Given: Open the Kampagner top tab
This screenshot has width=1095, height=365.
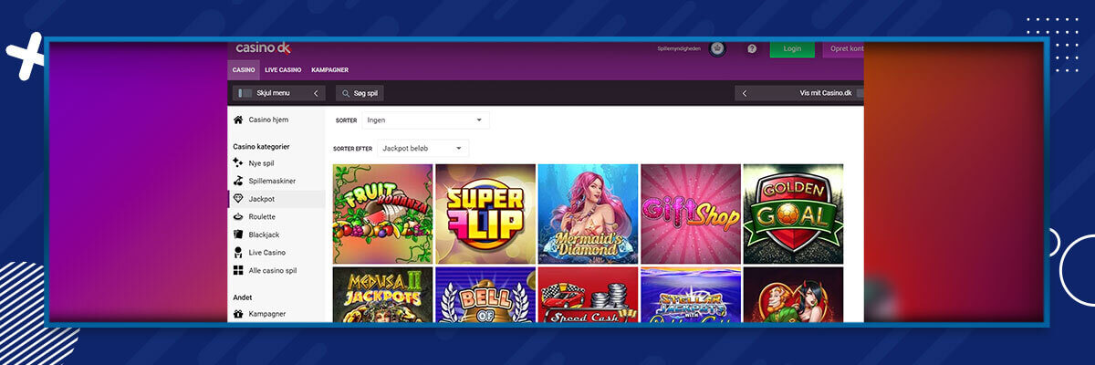Looking at the screenshot, I should 329,70.
